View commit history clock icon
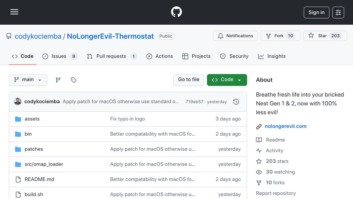 pyautogui.click(x=236, y=102)
